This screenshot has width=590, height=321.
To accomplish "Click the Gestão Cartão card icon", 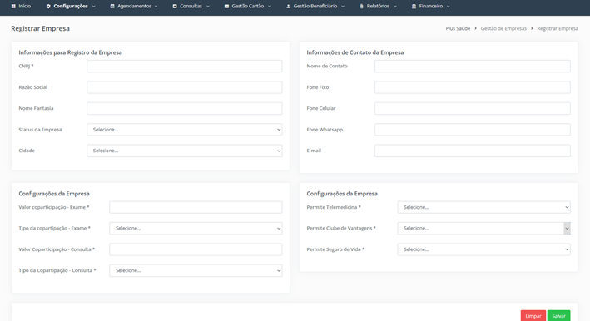I will pyautogui.click(x=226, y=7).
